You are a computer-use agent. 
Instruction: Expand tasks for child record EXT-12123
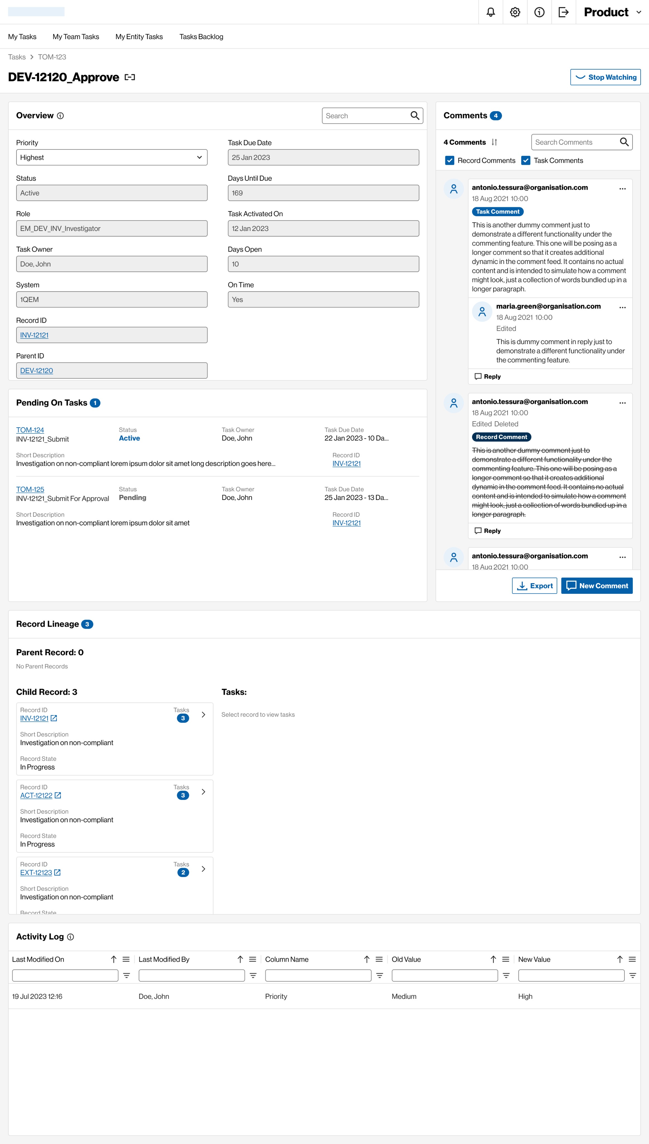[x=203, y=869]
